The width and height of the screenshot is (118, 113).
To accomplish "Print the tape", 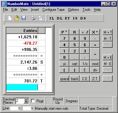I will click(33, 18).
